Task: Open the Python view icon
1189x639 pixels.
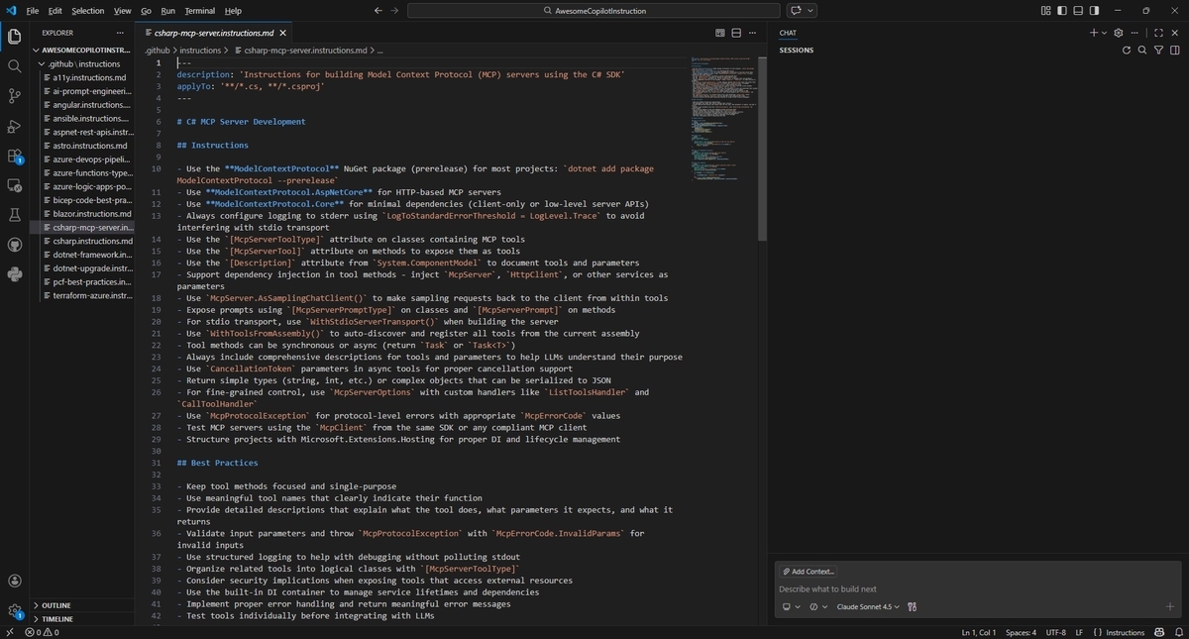Action: [15, 273]
